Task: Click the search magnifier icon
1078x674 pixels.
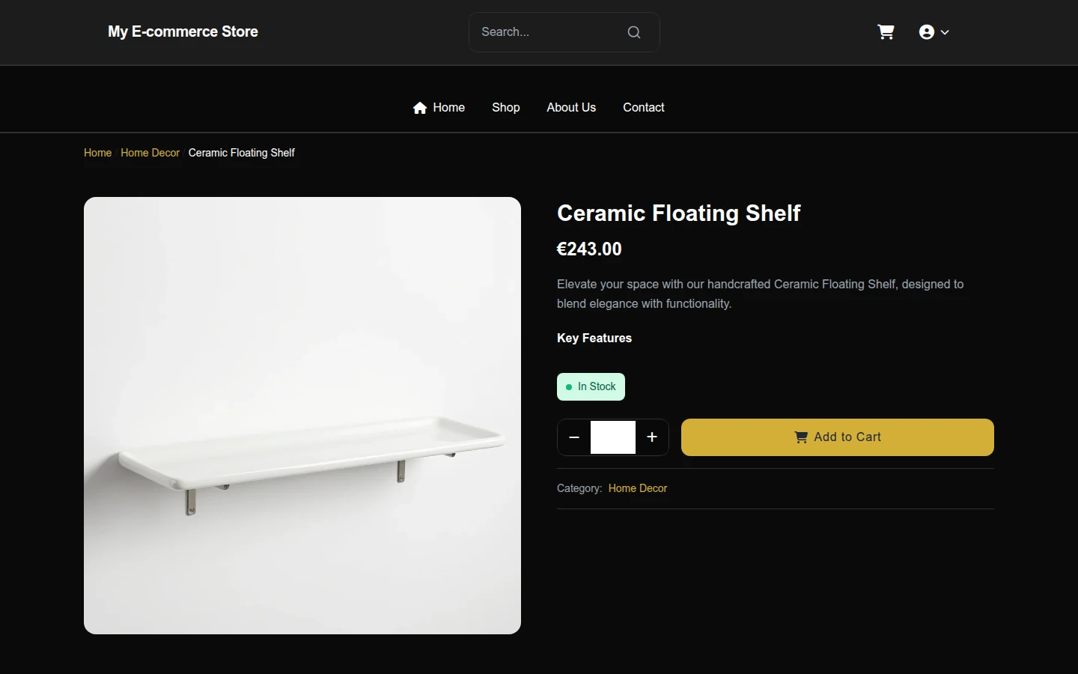Action: tap(634, 32)
